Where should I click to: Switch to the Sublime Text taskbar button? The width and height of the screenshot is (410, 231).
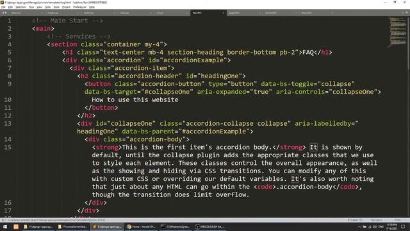point(107,227)
